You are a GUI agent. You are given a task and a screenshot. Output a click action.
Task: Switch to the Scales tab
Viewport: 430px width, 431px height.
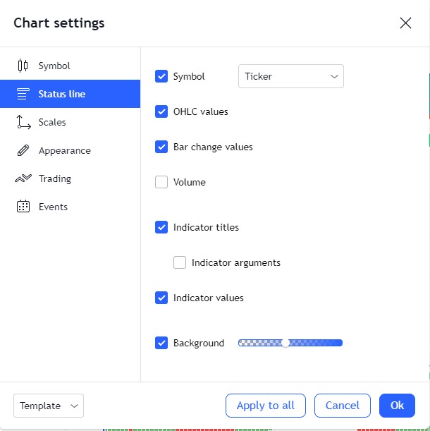[x=52, y=122]
